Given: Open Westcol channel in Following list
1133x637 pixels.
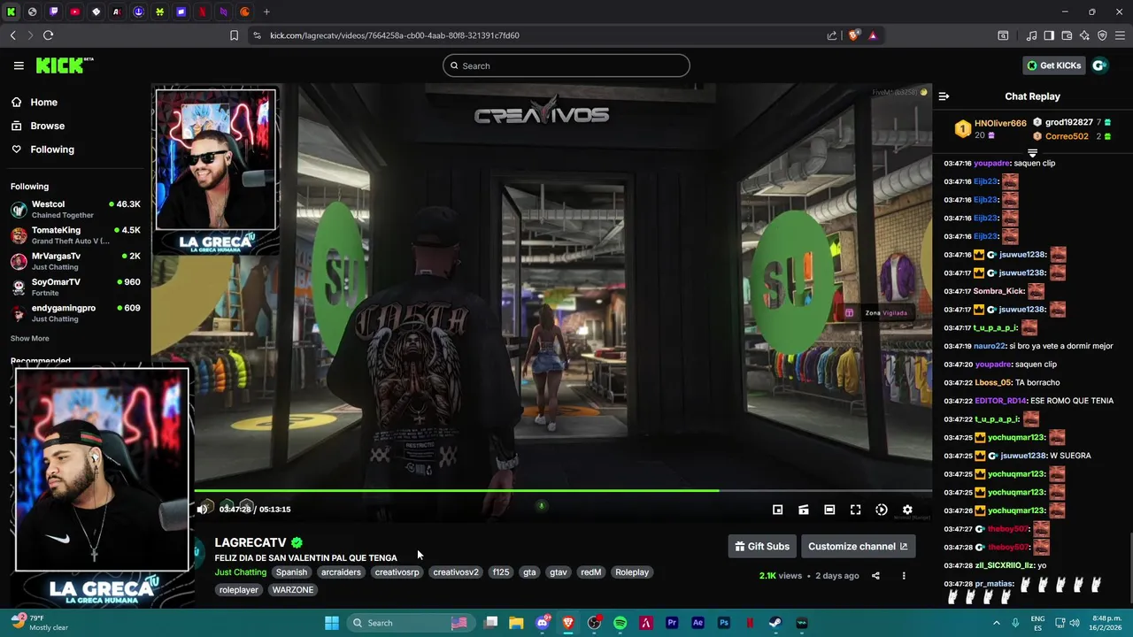Looking at the screenshot, I should (75, 210).
